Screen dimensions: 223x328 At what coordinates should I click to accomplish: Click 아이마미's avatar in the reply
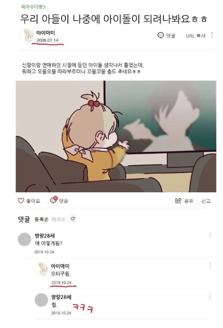pyautogui.click(x=41, y=269)
